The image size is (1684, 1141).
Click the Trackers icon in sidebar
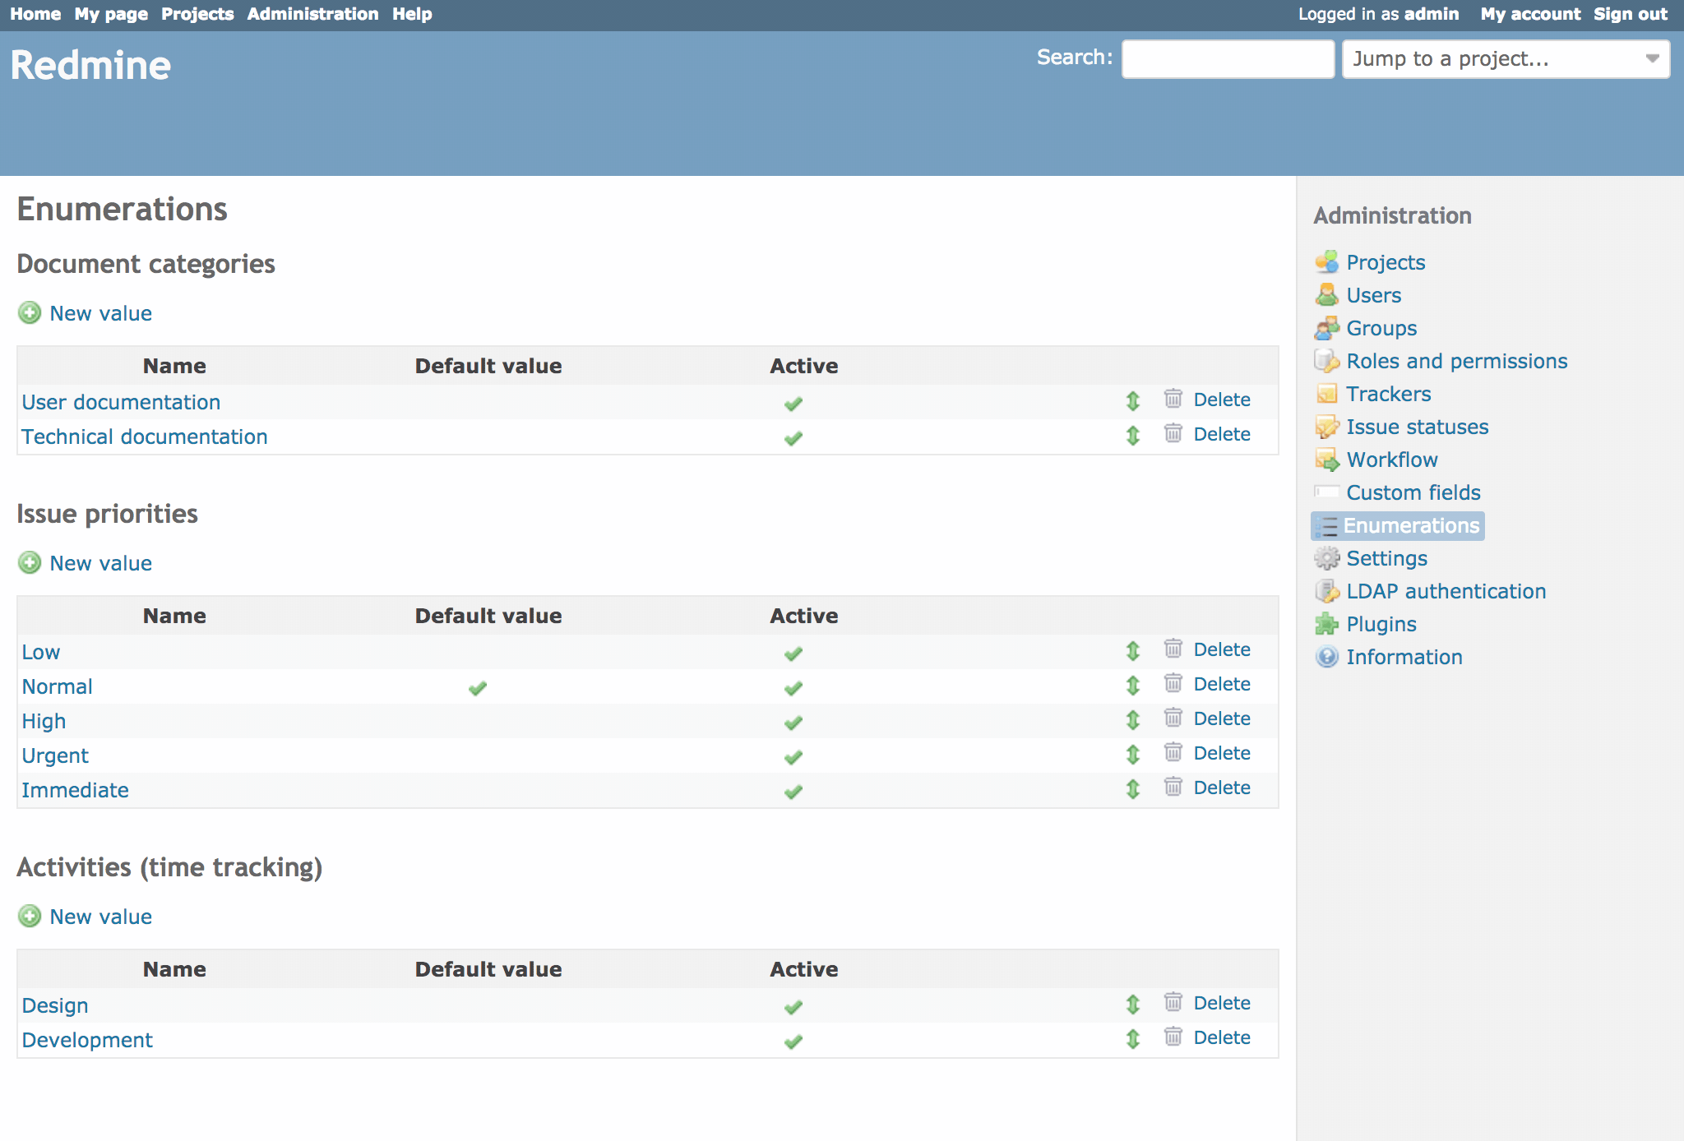(1326, 394)
